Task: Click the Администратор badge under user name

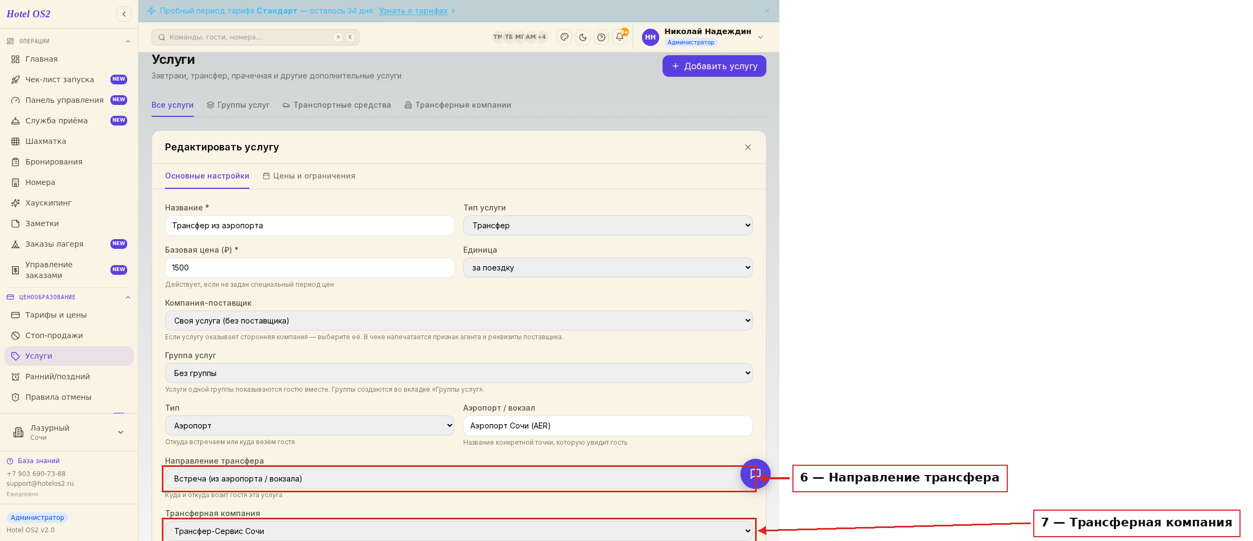Action: tap(691, 42)
